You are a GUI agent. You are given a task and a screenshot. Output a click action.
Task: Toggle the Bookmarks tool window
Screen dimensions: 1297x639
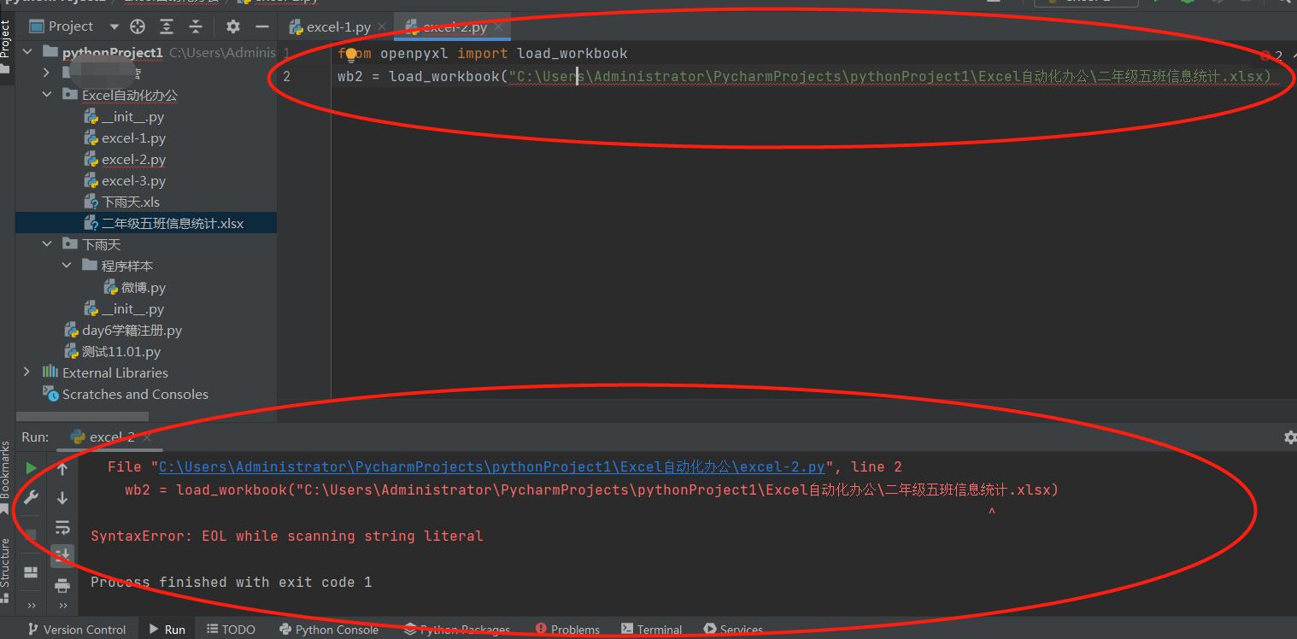pyautogui.click(x=6, y=476)
